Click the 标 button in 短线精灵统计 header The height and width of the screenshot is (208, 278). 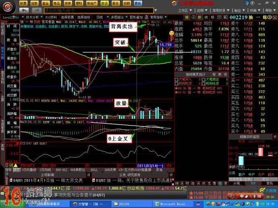click(214, 74)
